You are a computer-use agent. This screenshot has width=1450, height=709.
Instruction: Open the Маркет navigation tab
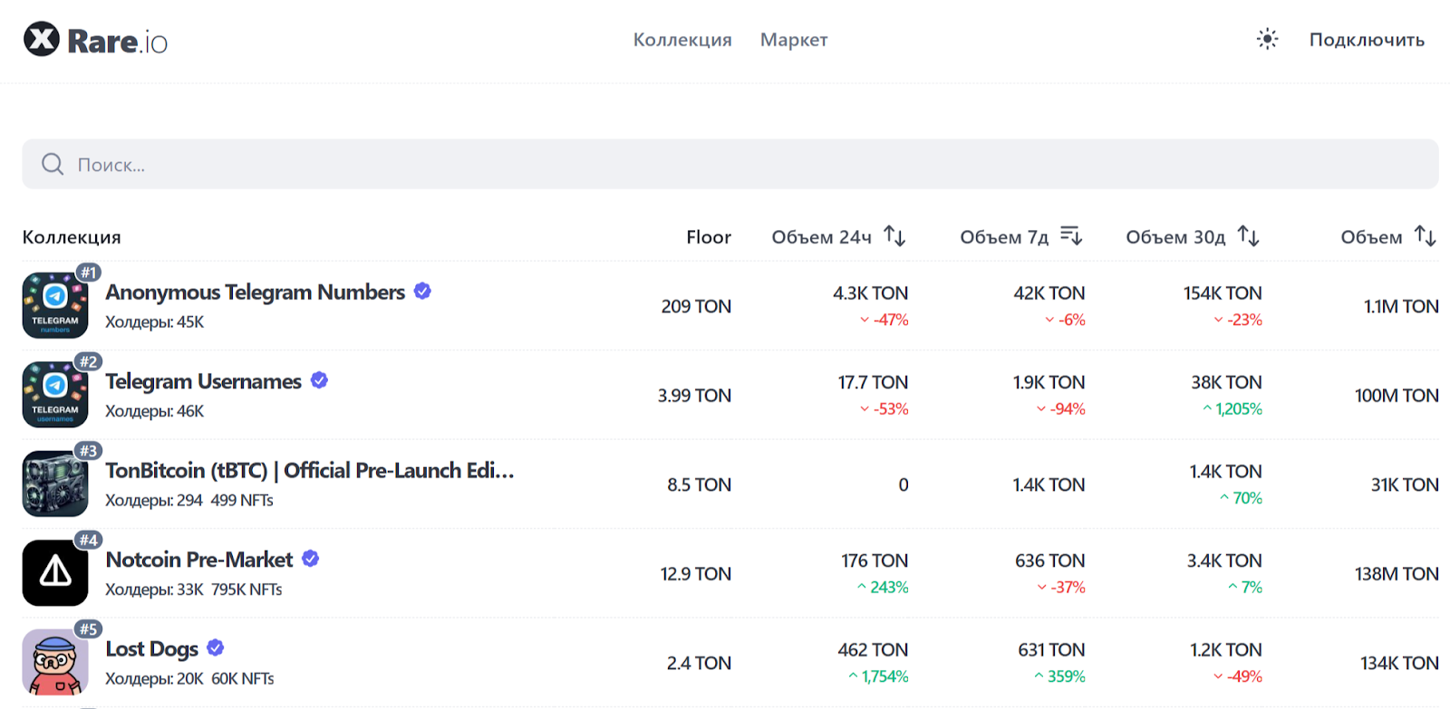[x=794, y=40]
